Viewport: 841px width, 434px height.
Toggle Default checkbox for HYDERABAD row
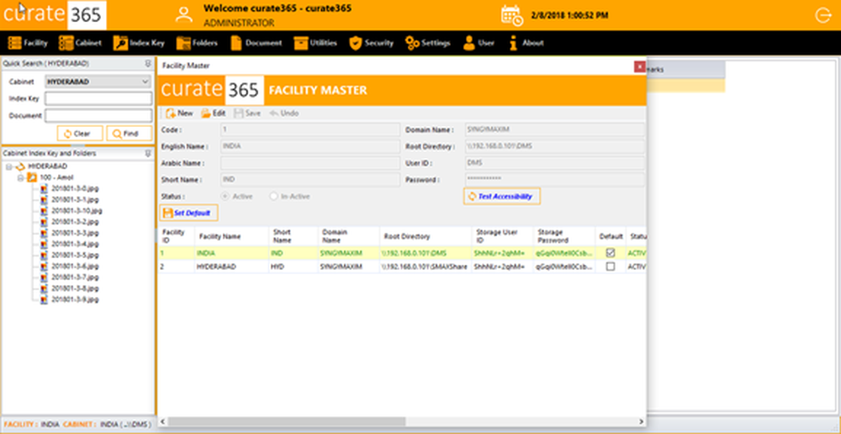pos(611,267)
